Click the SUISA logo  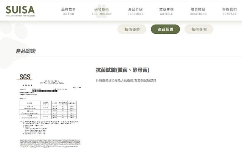20,11
